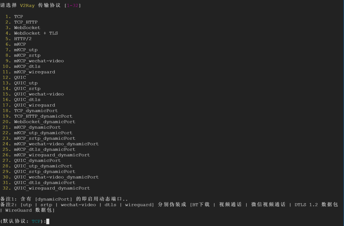Viewport: 344px width, 226px height.
Task: Select "28. QUIC_utp_dynamicPort" line
Action: [38, 166]
